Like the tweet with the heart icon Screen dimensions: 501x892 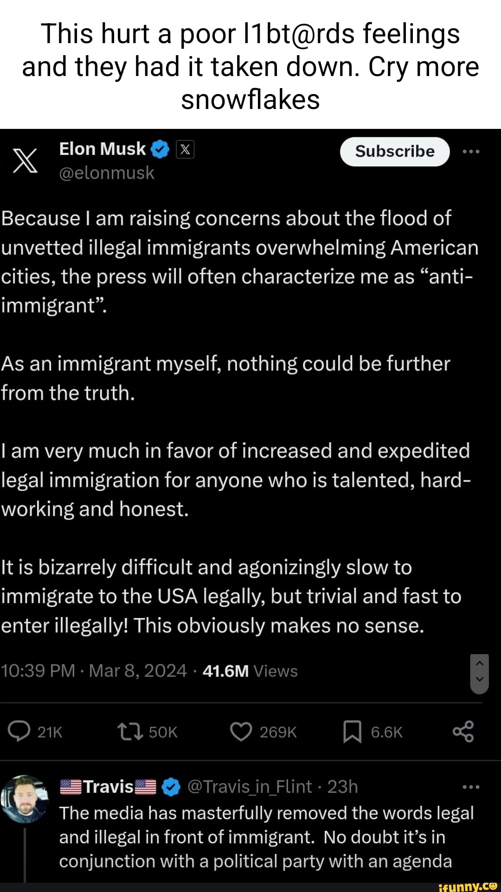(x=241, y=732)
